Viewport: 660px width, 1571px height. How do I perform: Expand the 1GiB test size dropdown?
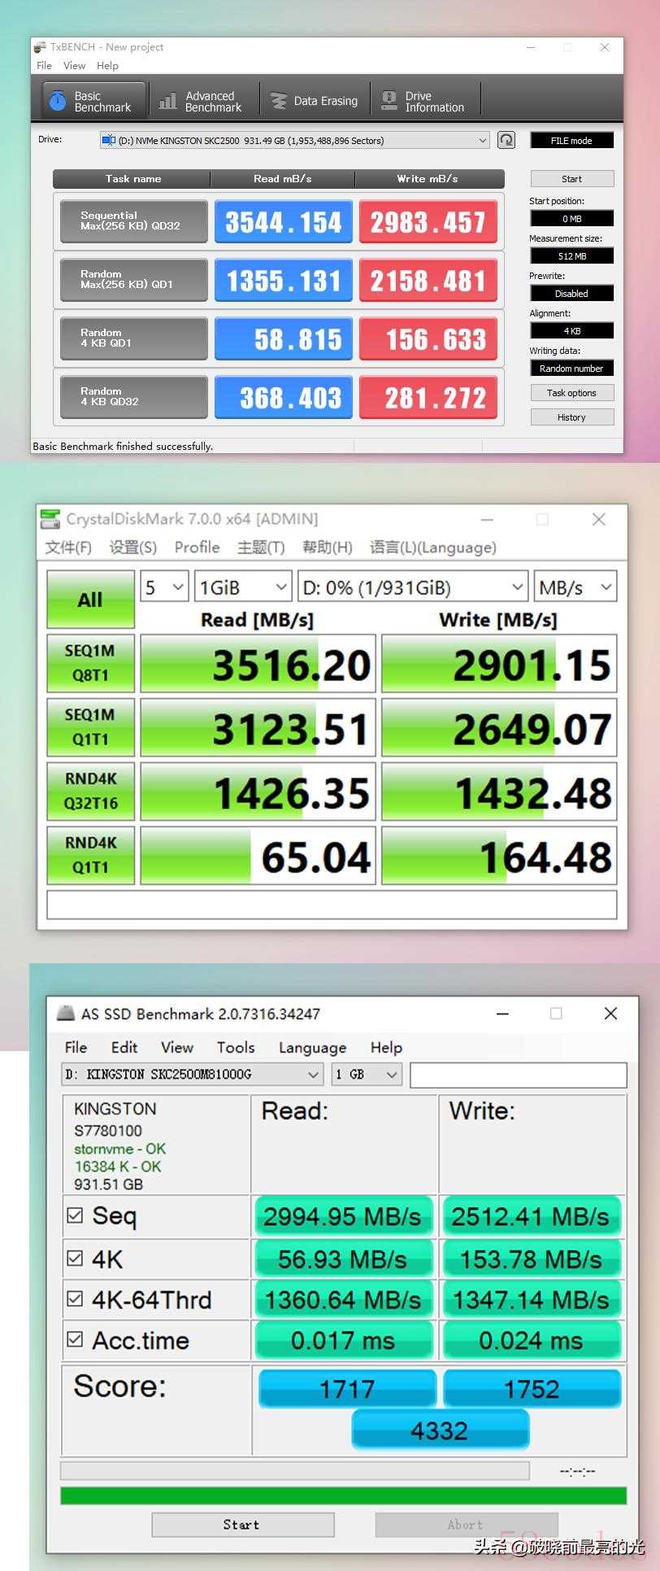(243, 587)
